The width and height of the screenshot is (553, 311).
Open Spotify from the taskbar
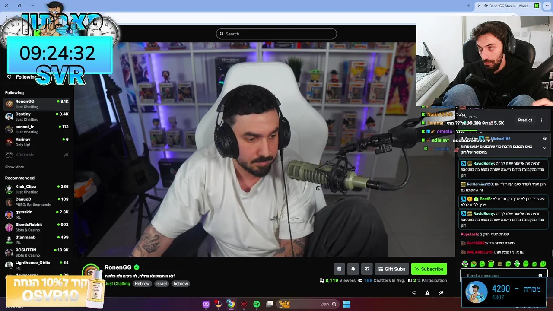tap(257, 304)
